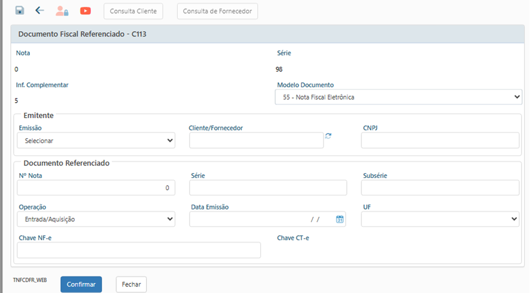Open the YouTube video help icon
530x293 pixels.
(86, 11)
